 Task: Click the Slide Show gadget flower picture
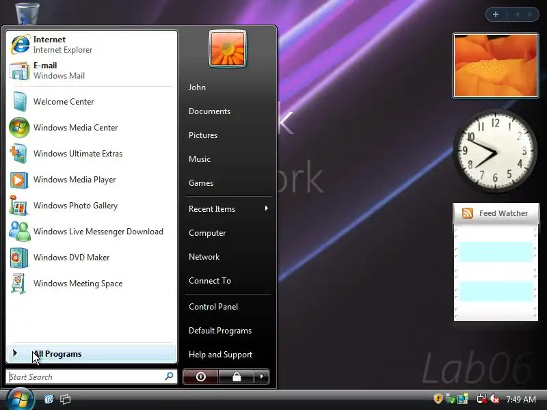(x=495, y=66)
